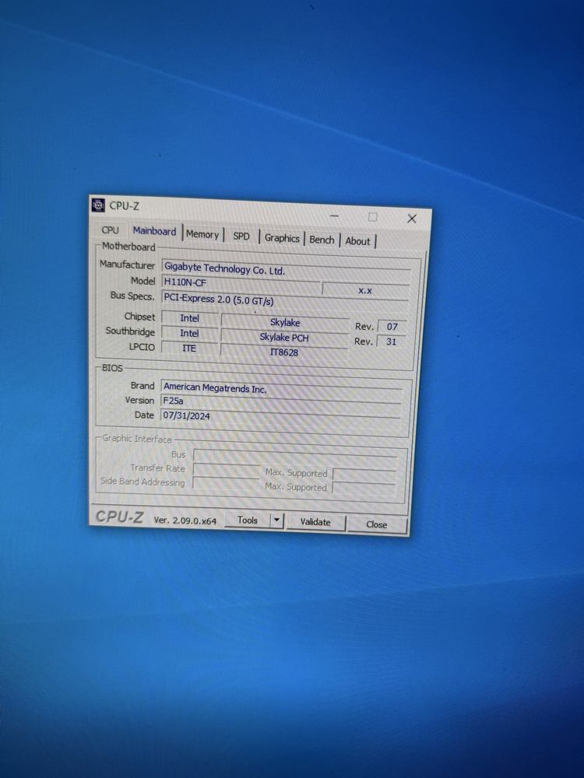Click Bus Specs value PCI-Express 2.0 (5.0 GT/s)

(286, 300)
